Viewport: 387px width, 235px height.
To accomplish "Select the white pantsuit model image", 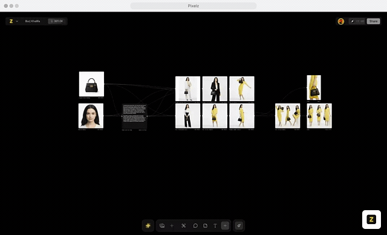I will 188,88.
